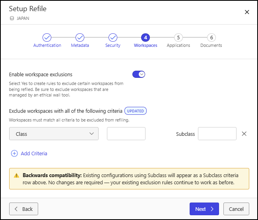The image size is (258, 220).
Task: Click the Authentication step checkmark circle
Action: pos(47,37)
